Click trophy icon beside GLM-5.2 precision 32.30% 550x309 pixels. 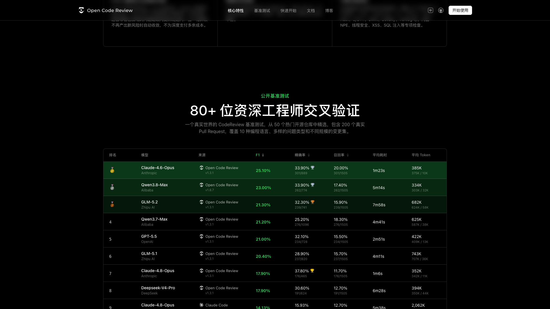point(313,202)
